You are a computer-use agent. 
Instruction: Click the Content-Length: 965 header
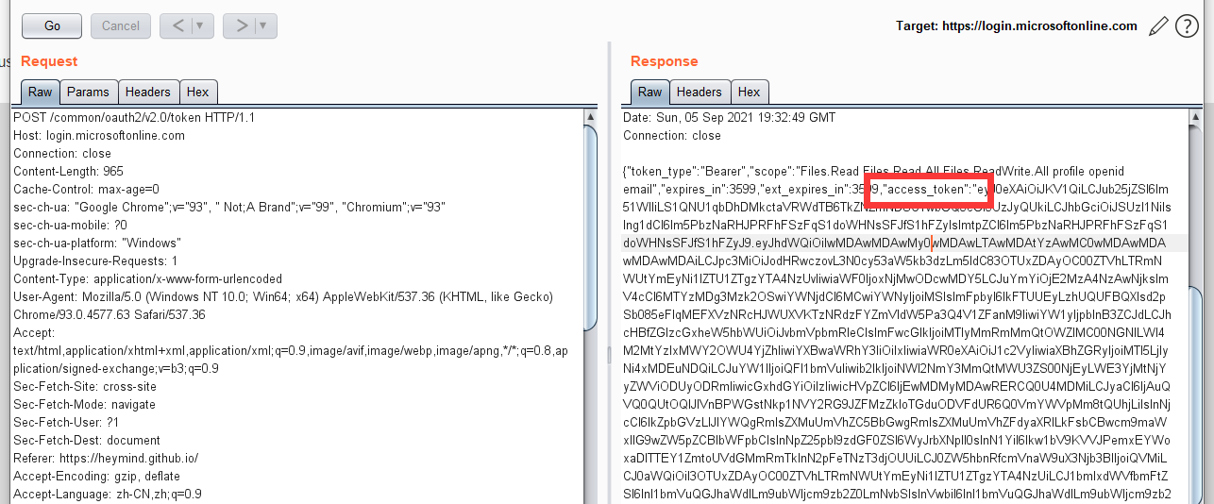tap(68, 171)
